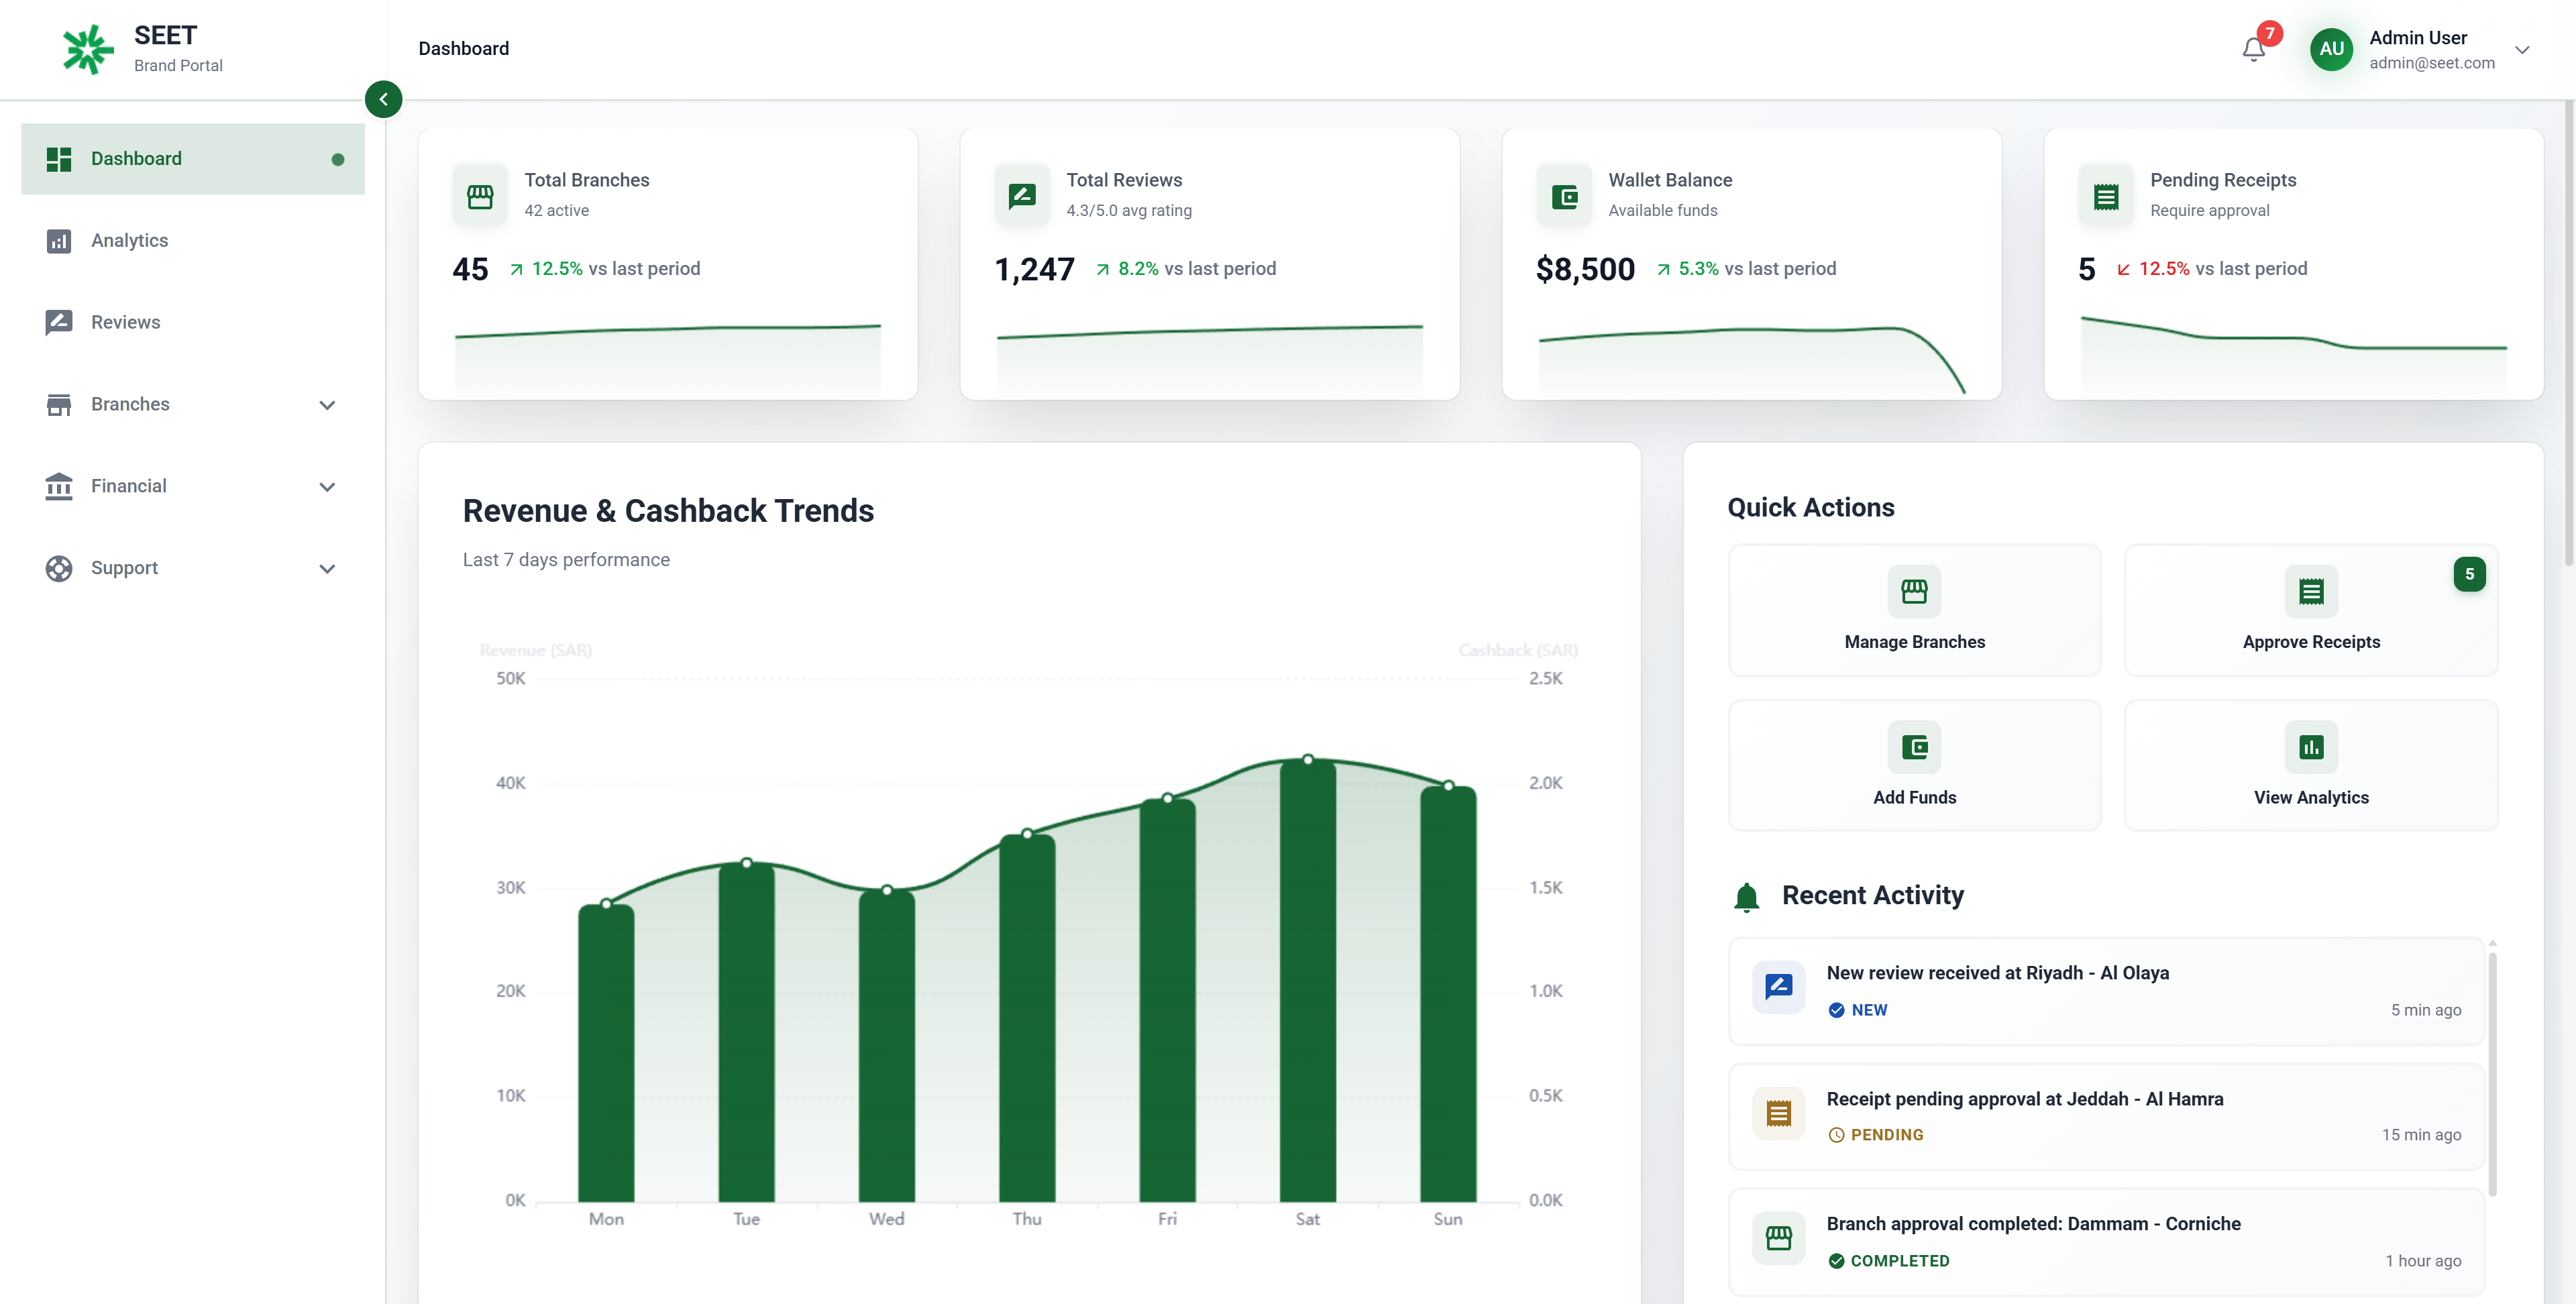Screen dimensions: 2576x1304
Task: Click the receipt icon on Pending Receipts card
Action: point(2107,195)
